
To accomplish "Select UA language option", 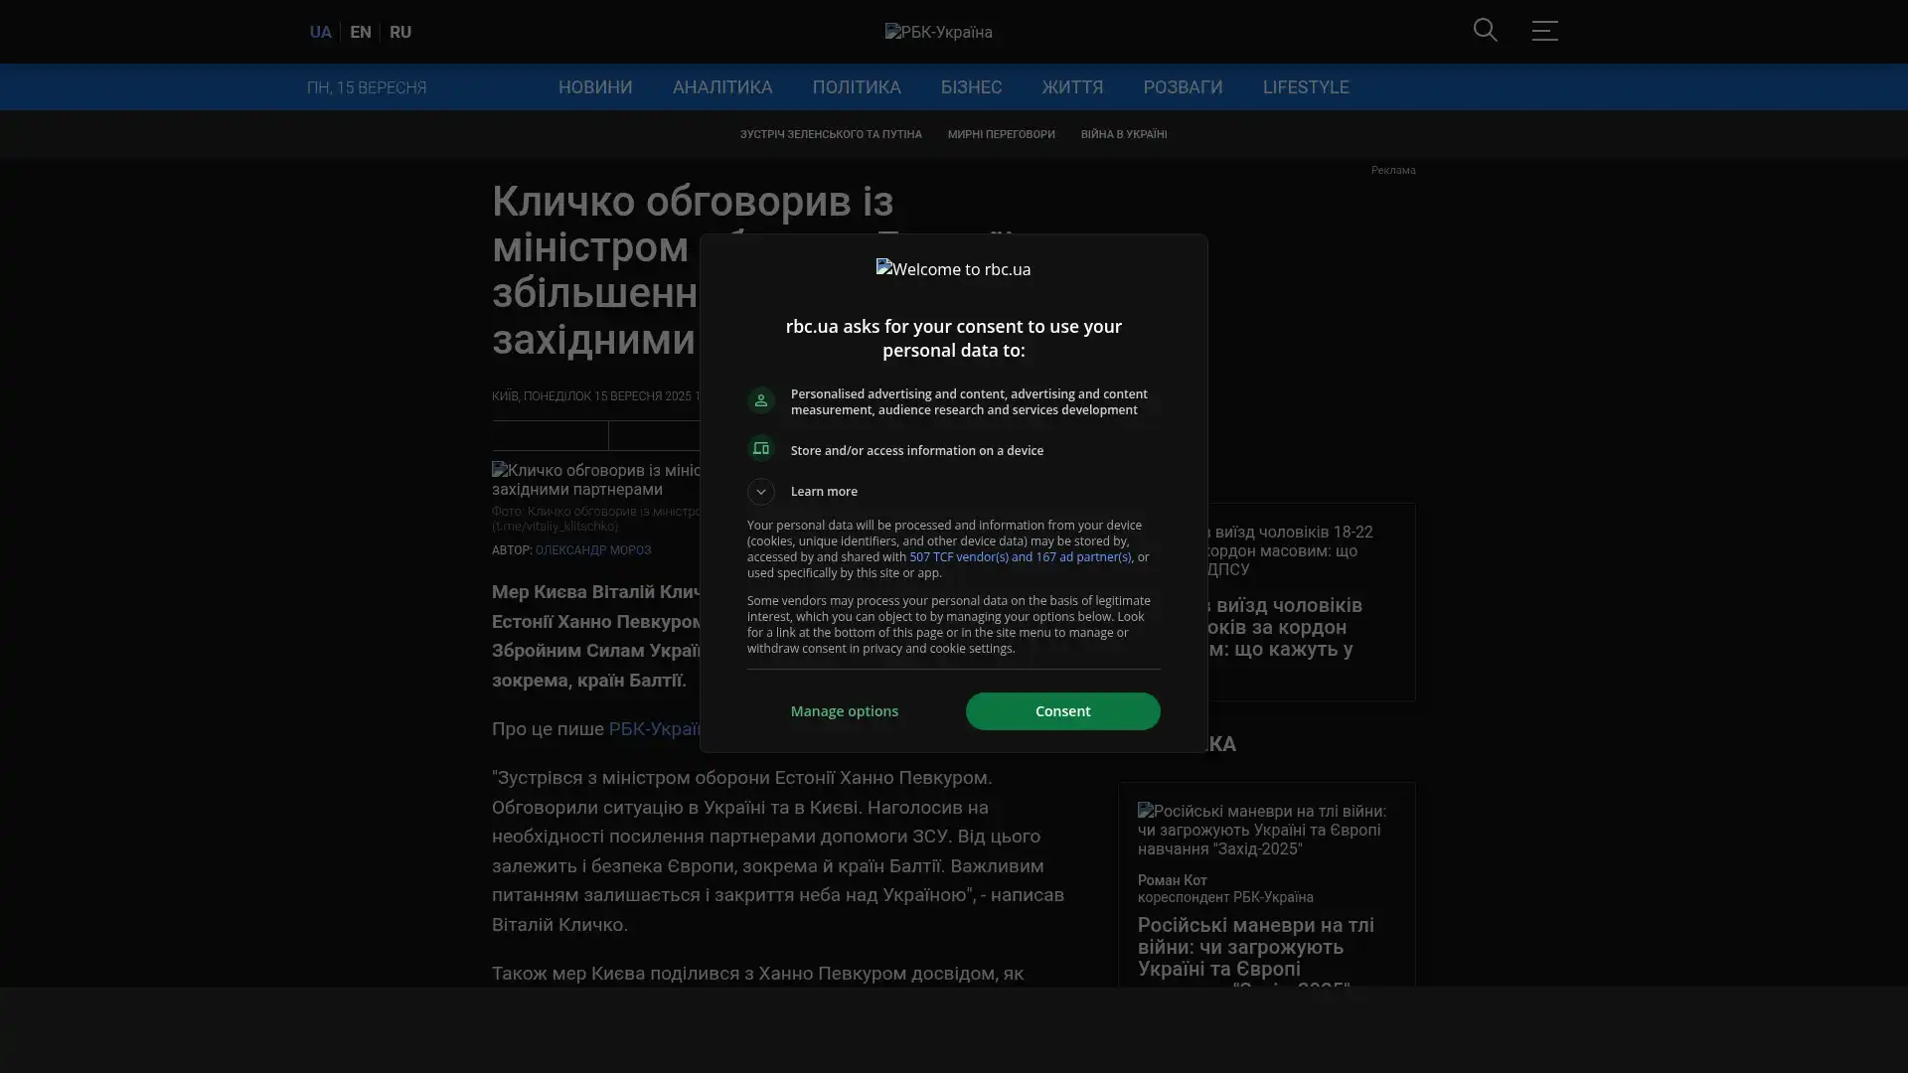I will [x=320, y=32].
